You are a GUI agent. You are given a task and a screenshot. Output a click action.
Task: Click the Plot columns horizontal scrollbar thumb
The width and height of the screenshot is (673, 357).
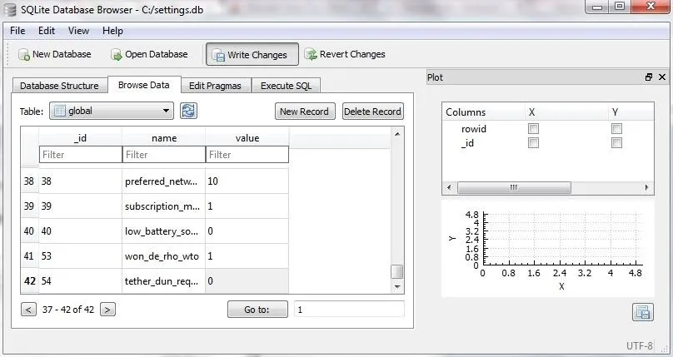point(514,187)
